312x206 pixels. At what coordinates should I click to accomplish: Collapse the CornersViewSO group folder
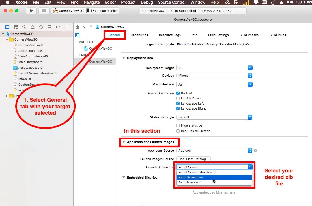pos(7,39)
